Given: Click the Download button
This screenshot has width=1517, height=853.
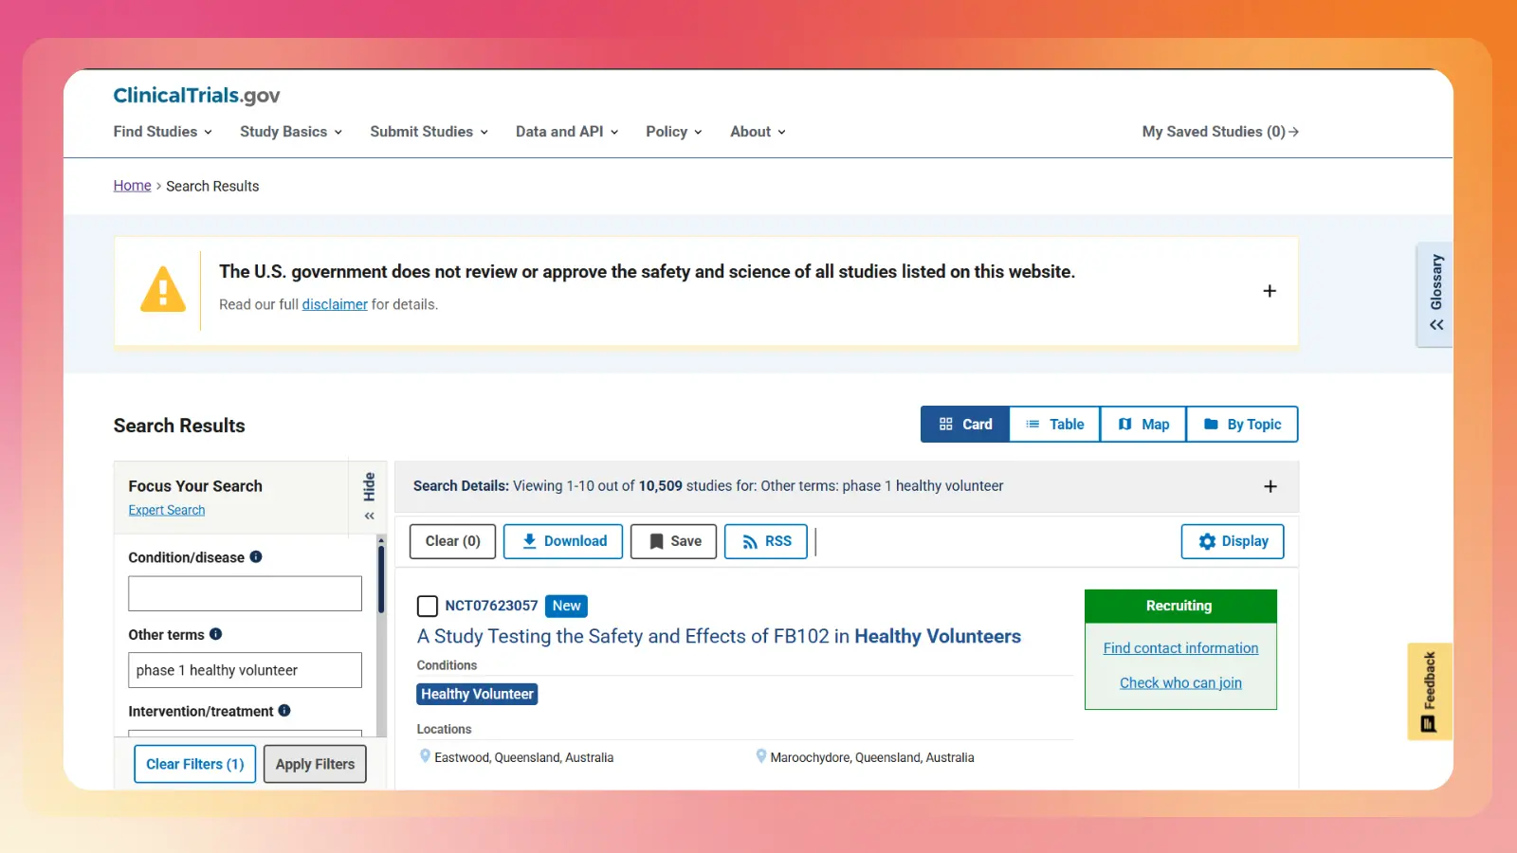Looking at the screenshot, I should point(563,541).
